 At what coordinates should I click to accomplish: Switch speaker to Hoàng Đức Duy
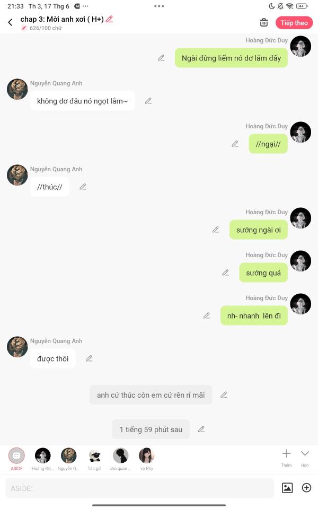pyautogui.click(x=42, y=459)
